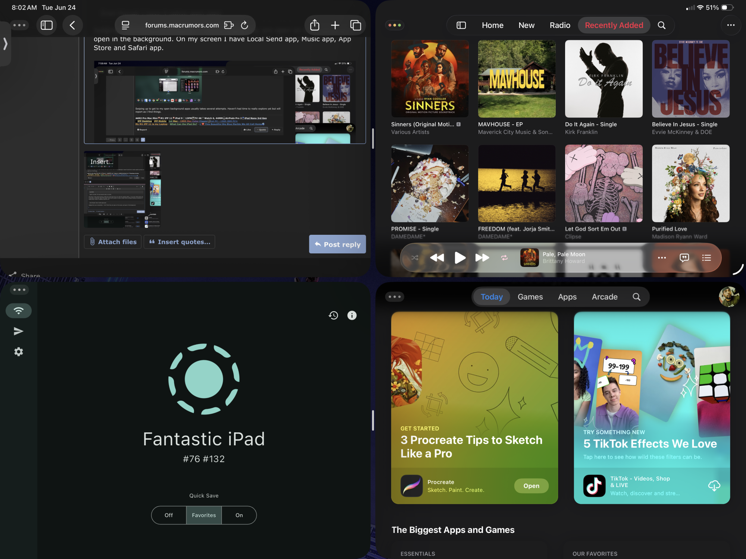Viewport: 746px width, 559px height.
Task: Open Music more options ellipsis
Action: point(731,25)
